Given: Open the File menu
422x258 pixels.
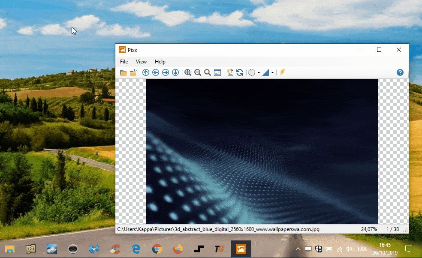Looking at the screenshot, I should (x=124, y=62).
